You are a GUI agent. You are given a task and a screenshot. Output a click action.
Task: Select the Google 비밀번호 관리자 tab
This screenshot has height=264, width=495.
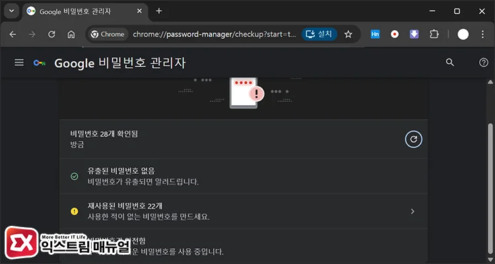(85, 11)
